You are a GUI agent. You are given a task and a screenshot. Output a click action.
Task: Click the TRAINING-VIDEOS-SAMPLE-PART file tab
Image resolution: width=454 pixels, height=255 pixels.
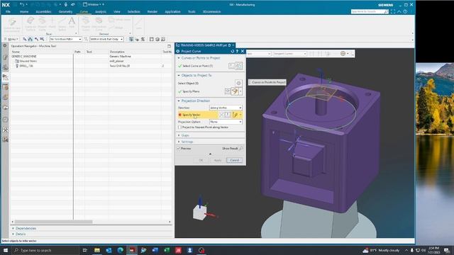[204, 45]
